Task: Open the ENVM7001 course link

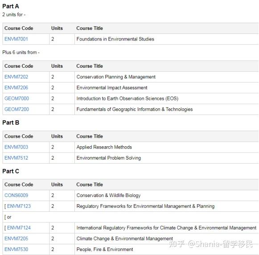Action: coord(16,39)
